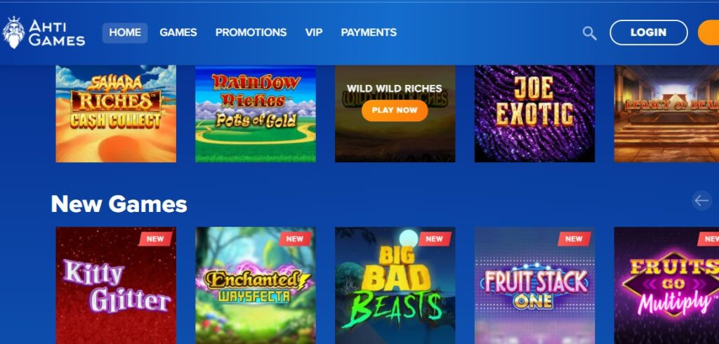
Task: Select the VIP menu item
Action: pos(314,32)
